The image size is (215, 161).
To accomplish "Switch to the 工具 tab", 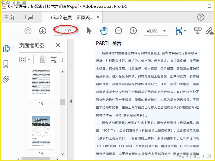I will 28,17.
